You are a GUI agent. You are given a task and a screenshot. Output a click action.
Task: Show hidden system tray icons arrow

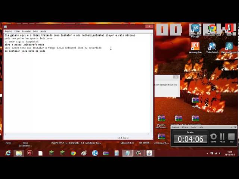207,153
